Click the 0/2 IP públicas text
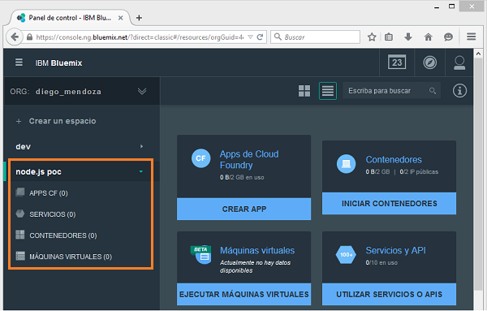 (419, 171)
